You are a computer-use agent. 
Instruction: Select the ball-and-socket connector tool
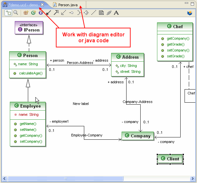(86, 13)
